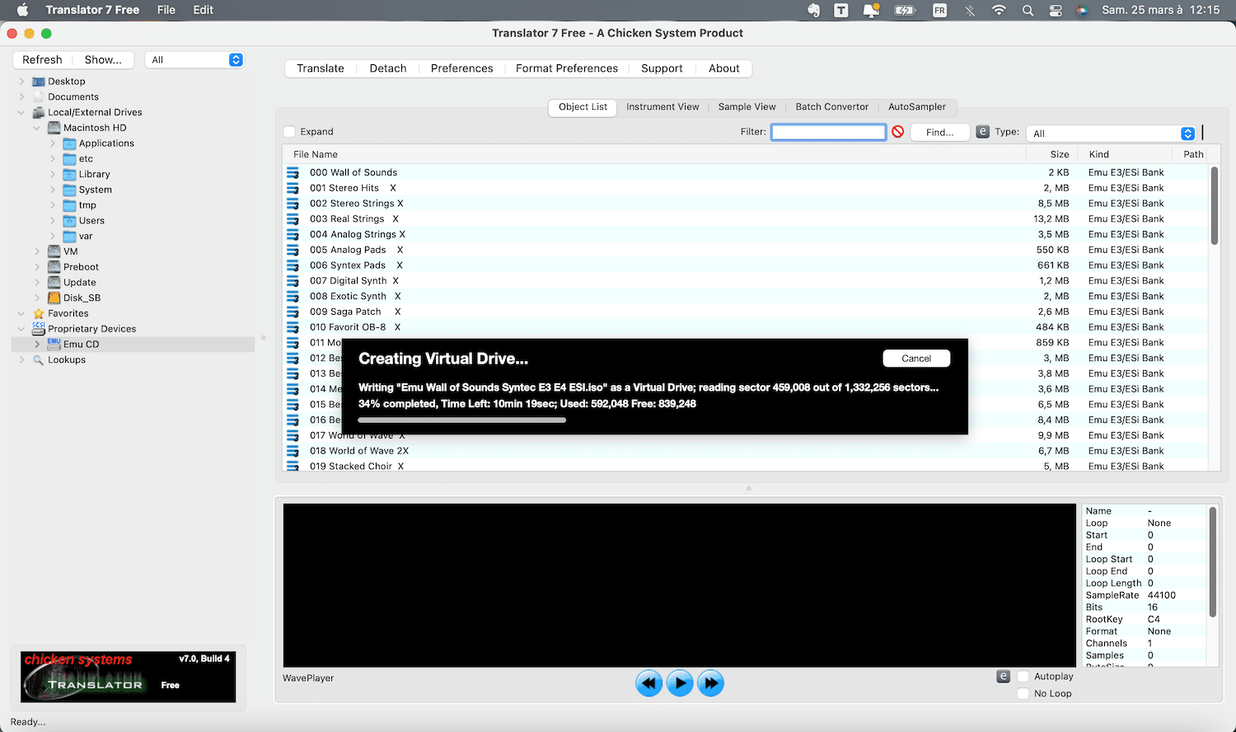The image size is (1236, 732).
Task: Cancel the virtual drive creation
Action: coord(916,359)
